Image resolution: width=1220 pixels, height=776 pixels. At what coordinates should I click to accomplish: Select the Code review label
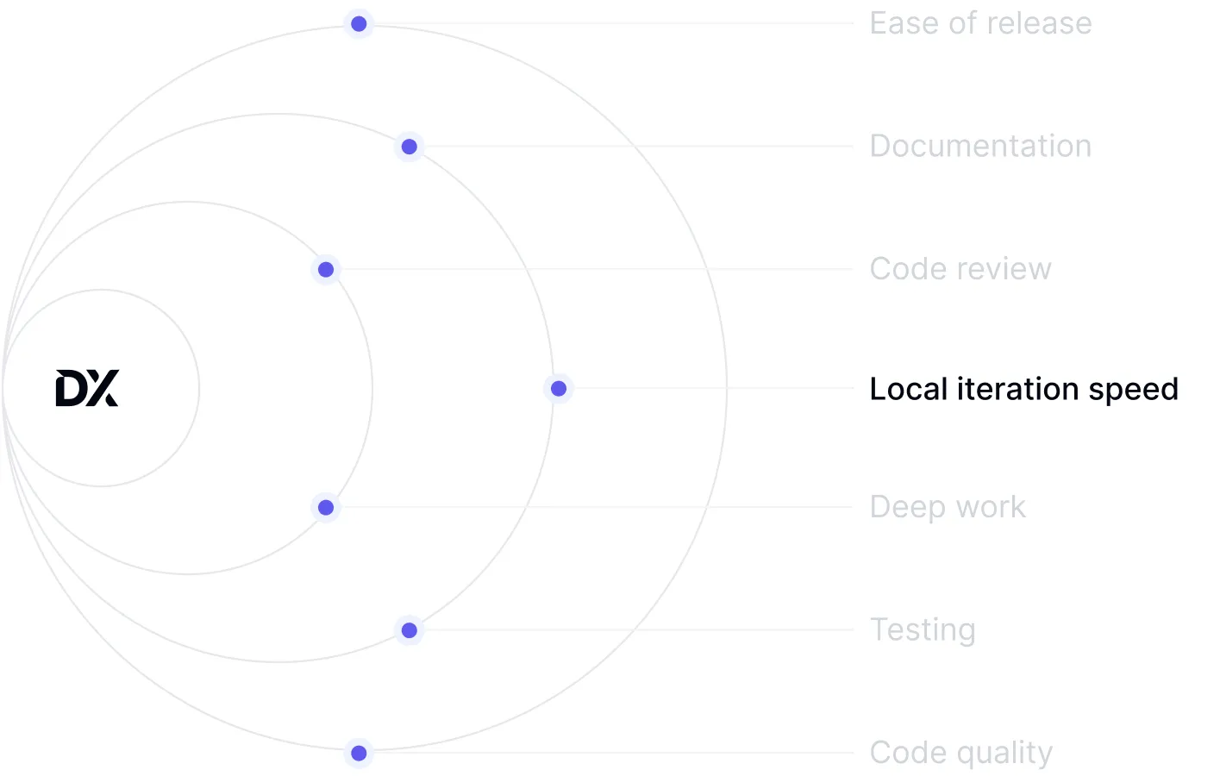click(x=960, y=269)
